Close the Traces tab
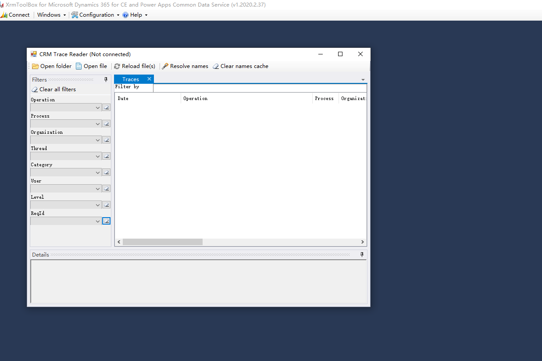Screen dimensions: 542x361 click(149, 79)
